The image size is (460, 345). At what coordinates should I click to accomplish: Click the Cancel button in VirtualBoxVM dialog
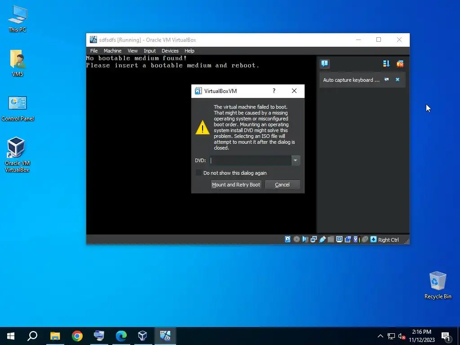click(282, 185)
